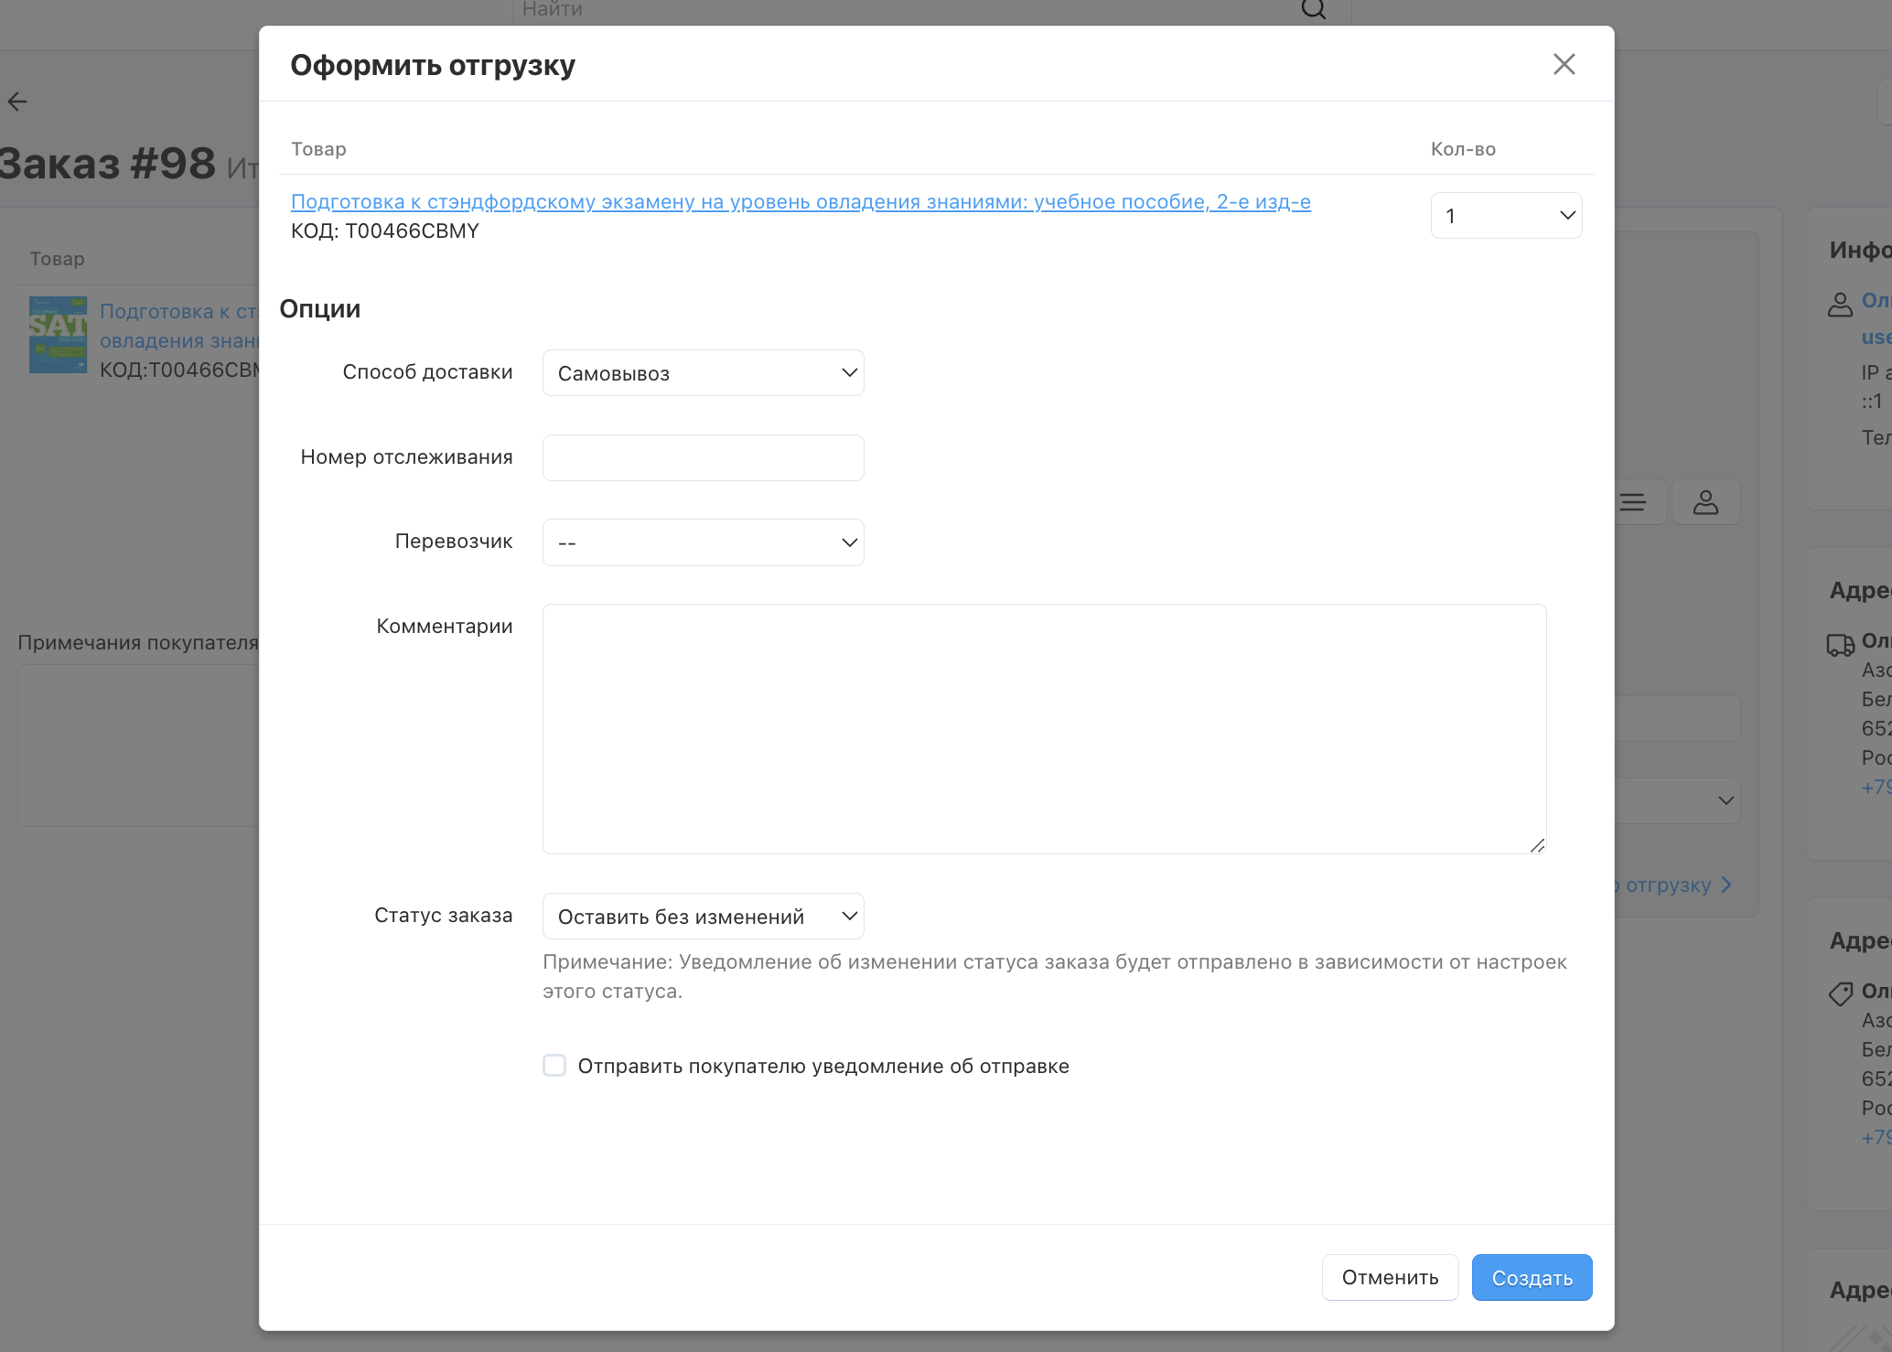Click the delivery truck address icon
Viewport: 1892px width, 1352px height.
[1840, 645]
